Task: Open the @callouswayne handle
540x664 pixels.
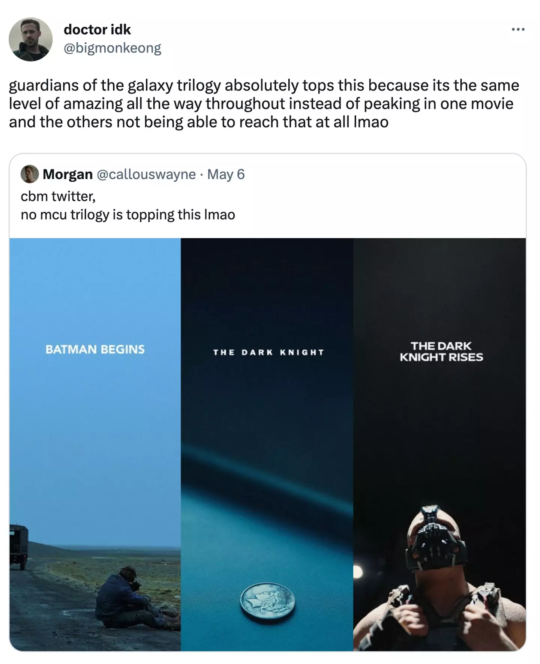Action: click(146, 174)
